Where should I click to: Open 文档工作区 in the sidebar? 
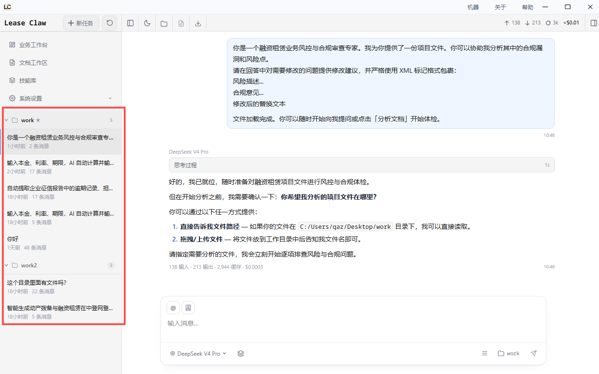coord(61,63)
